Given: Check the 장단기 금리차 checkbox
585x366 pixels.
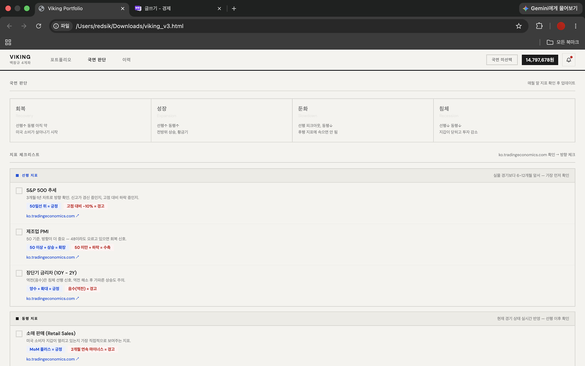Looking at the screenshot, I should click(x=19, y=273).
